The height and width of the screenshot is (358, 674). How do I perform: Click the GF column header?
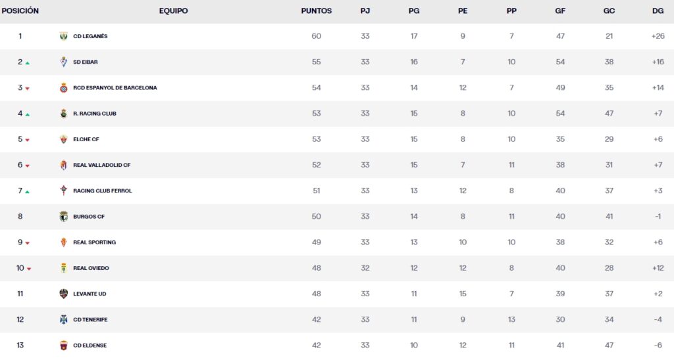[x=560, y=11]
